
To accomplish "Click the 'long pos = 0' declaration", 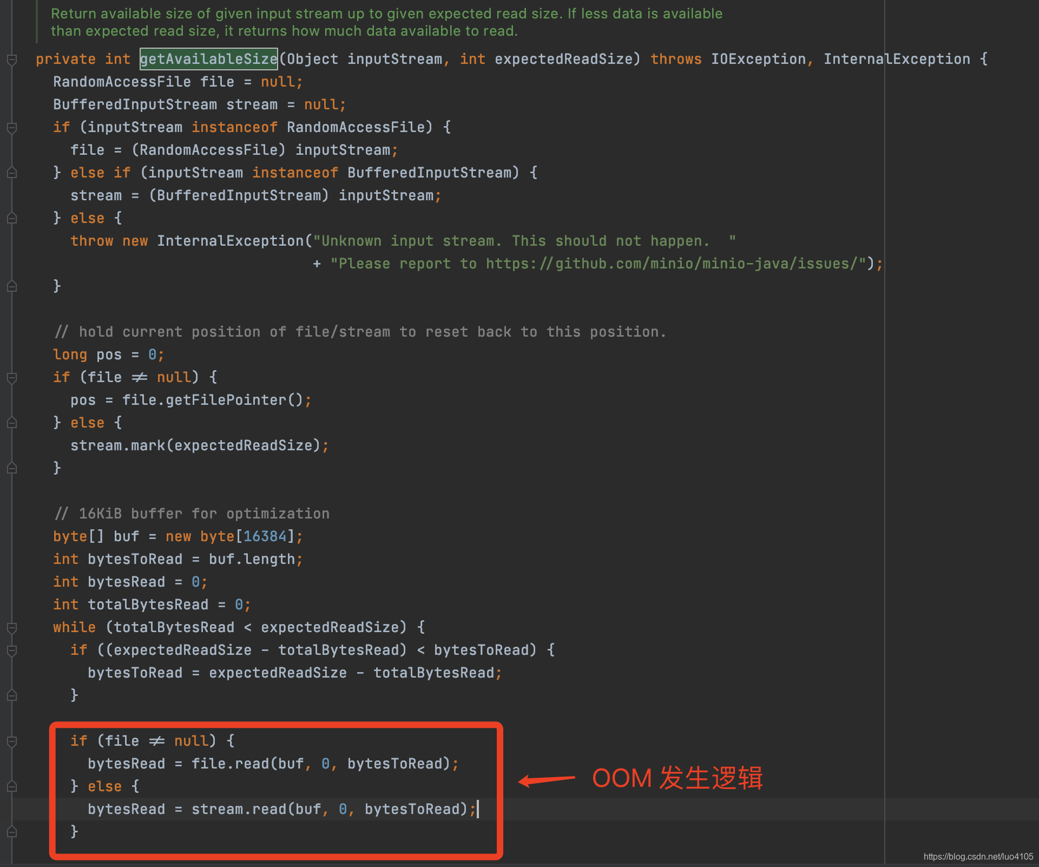I will point(108,354).
